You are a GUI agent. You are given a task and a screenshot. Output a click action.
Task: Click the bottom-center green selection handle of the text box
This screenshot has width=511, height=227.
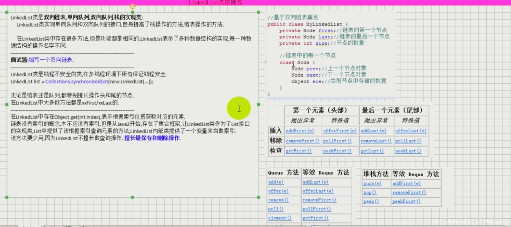point(132,197)
